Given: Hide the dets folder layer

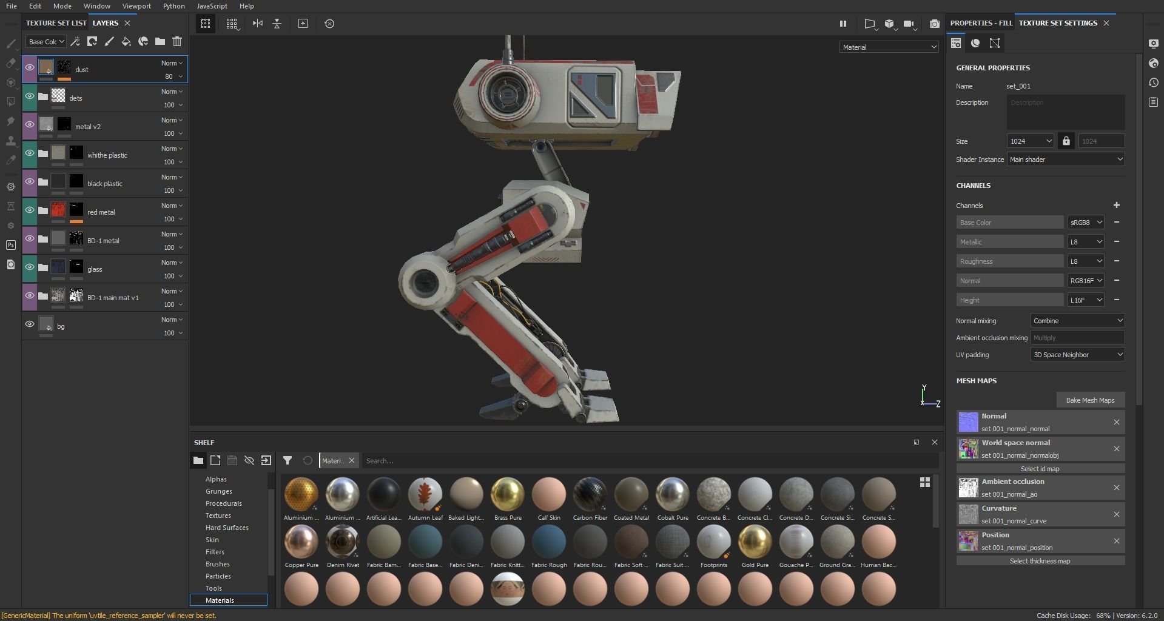Looking at the screenshot, I should pyautogui.click(x=29, y=96).
